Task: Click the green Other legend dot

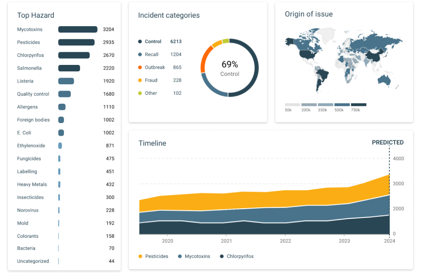Action: coord(140,93)
